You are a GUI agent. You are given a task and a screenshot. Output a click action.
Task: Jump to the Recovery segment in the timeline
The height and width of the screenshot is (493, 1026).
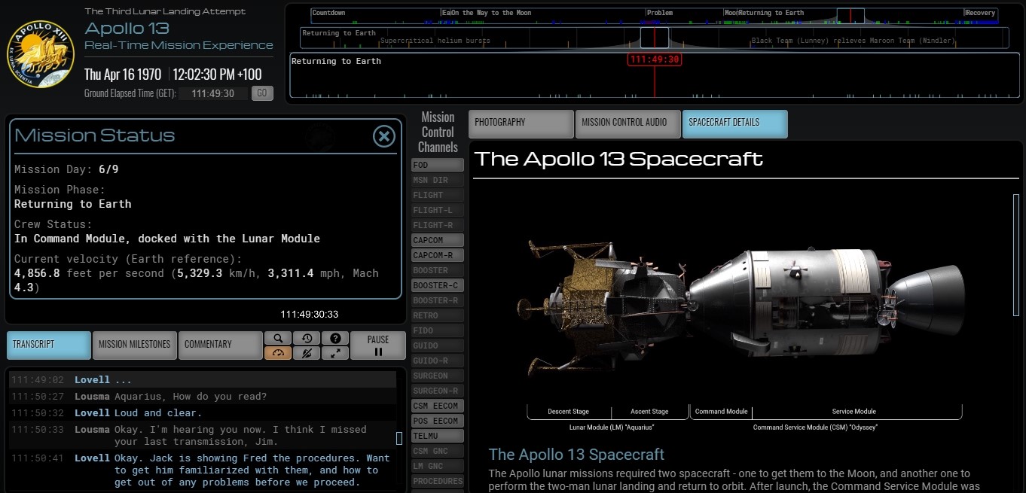tap(981, 13)
